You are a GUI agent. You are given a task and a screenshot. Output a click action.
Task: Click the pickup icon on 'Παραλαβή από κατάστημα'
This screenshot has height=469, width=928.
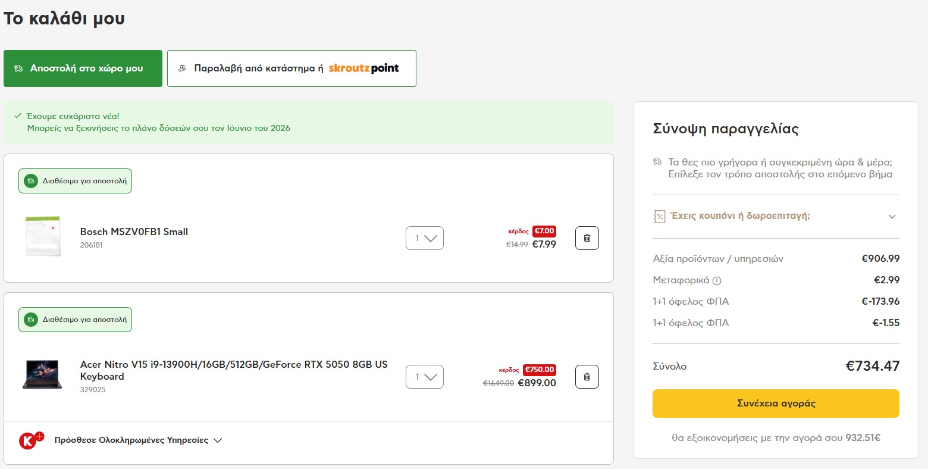(x=183, y=68)
